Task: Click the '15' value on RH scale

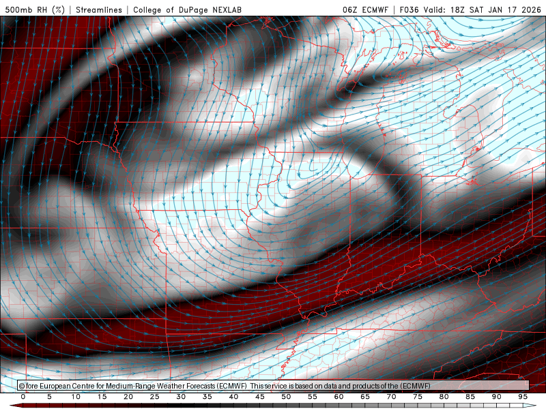Action: 102,397
